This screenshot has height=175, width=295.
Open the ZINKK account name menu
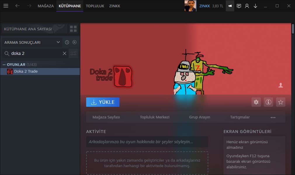[204, 6]
